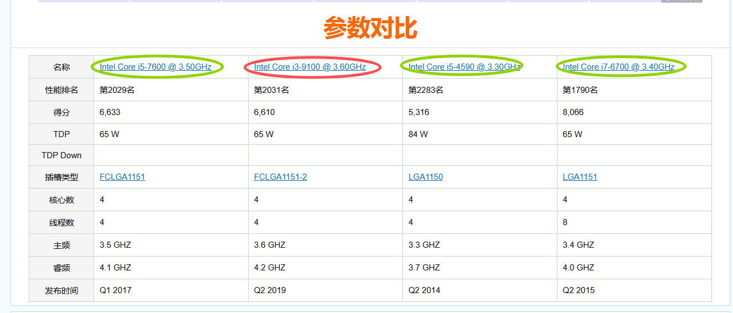Click the 名称 row header
The width and height of the screenshot is (733, 313).
point(61,67)
